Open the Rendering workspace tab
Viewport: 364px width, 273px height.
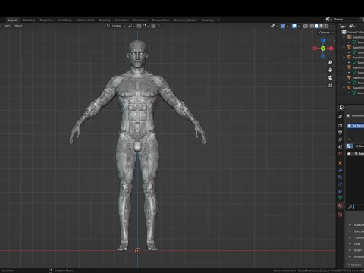point(140,20)
